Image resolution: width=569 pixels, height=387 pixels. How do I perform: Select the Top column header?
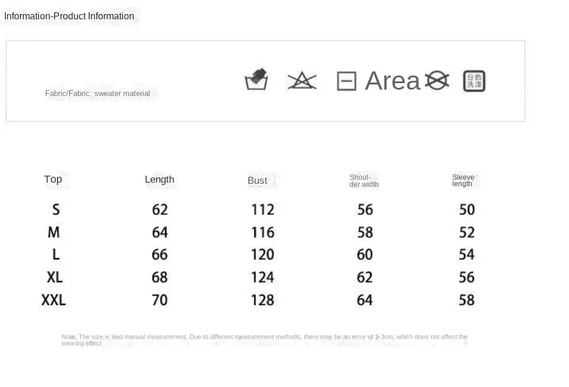(53, 179)
